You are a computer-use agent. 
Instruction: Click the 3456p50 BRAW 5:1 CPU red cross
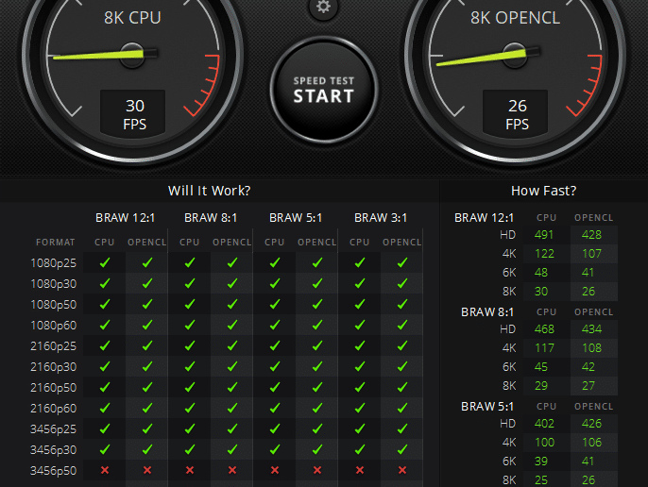click(x=275, y=470)
